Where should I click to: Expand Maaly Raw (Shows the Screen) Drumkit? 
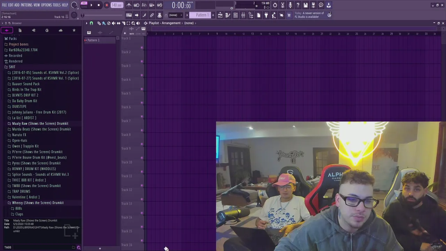(x=40, y=123)
